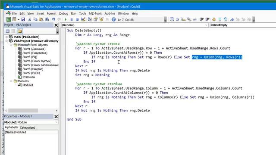Click the comment 'удаляем пустые столбцы

(x=98, y=84)
